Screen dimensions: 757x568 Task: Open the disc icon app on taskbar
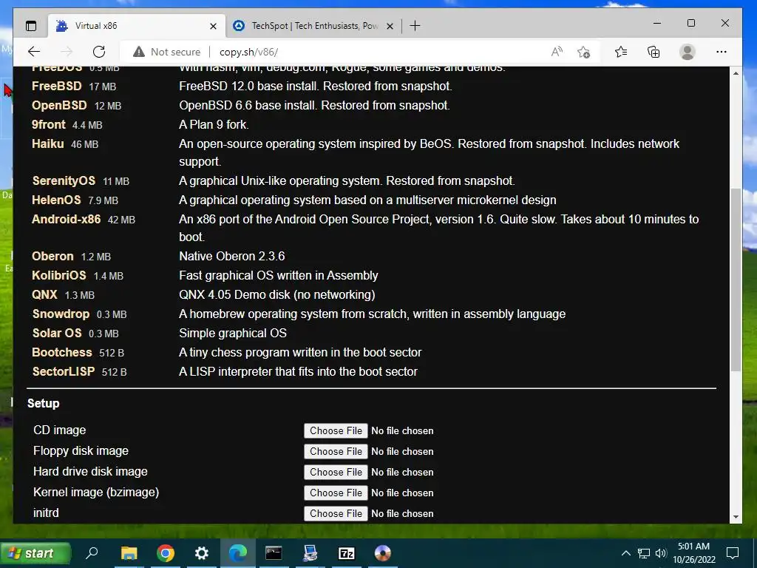[382, 553]
